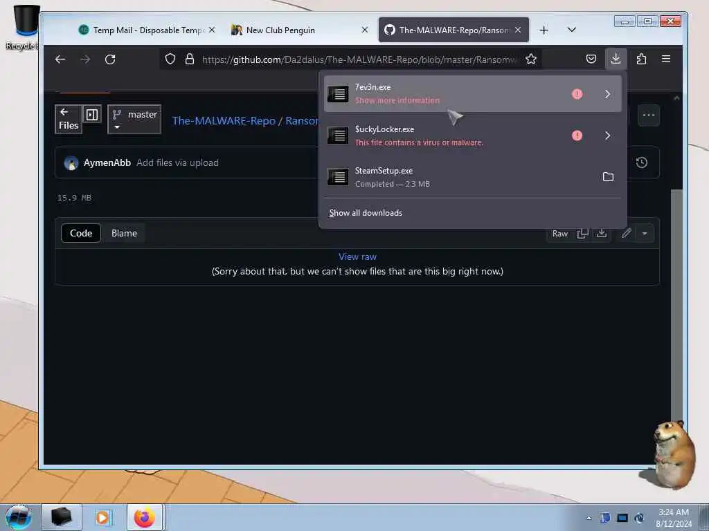Click 7ev3n.exe warning exclamation icon

coord(577,94)
